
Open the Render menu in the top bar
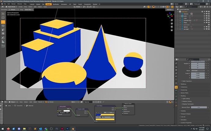pos(13,4)
